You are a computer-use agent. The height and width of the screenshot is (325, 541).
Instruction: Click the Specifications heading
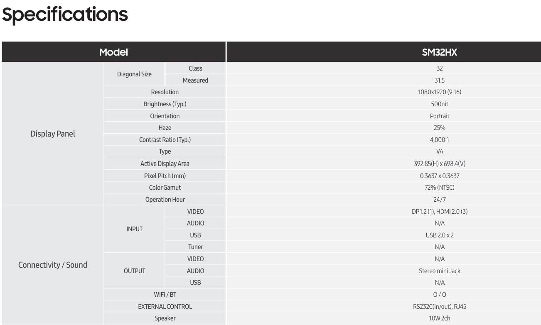pyautogui.click(x=65, y=15)
